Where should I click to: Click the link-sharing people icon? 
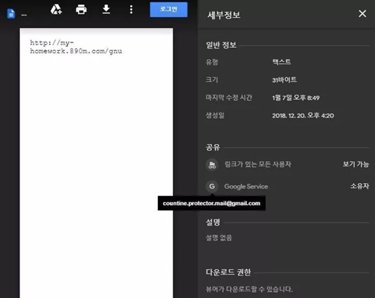point(212,164)
